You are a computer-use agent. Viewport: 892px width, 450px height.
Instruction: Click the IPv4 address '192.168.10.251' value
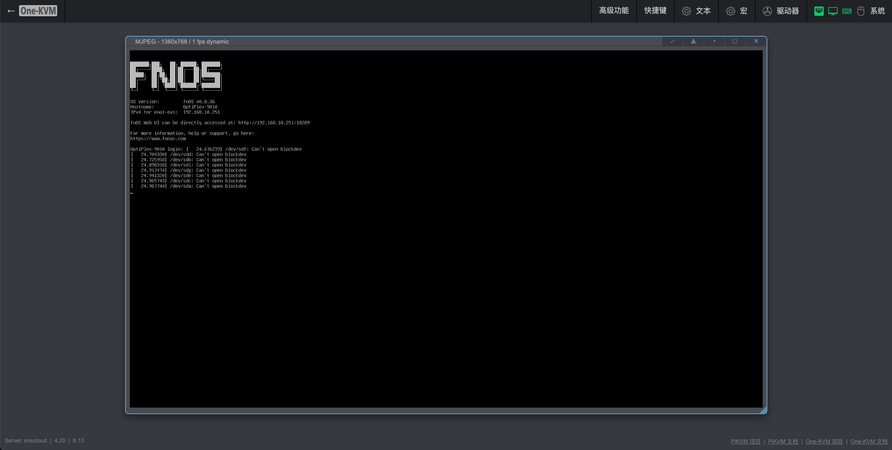[201, 112]
